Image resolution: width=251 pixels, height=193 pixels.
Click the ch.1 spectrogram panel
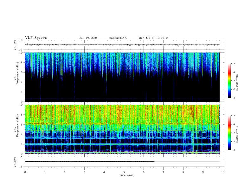coord(122,77)
